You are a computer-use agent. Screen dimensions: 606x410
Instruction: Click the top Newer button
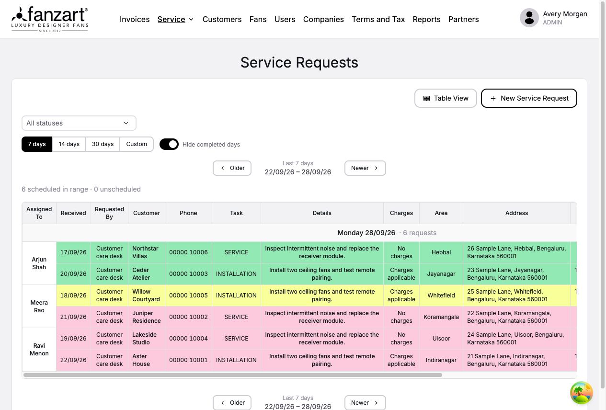coord(365,168)
